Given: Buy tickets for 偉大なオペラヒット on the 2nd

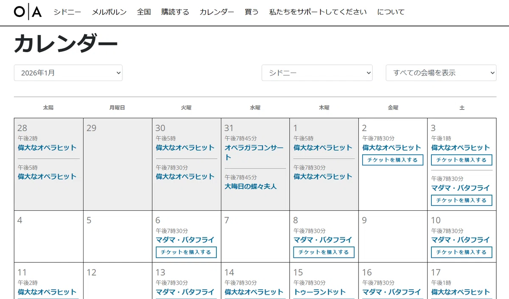Looking at the screenshot, I should [393, 160].
